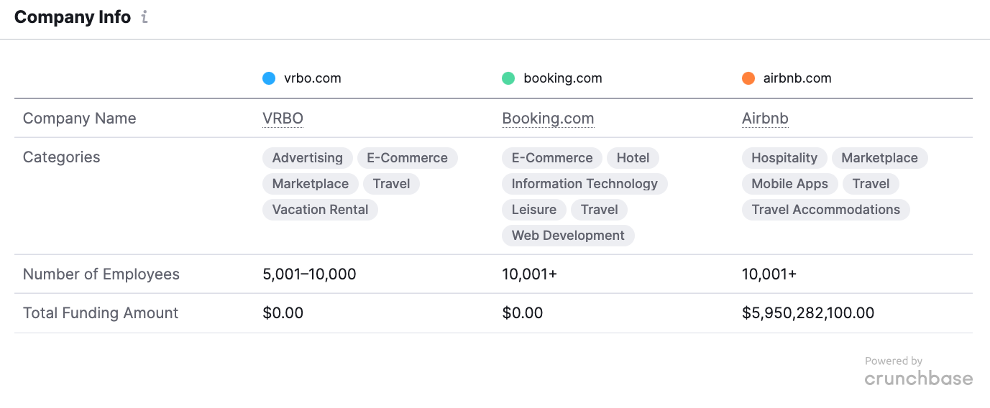The image size is (990, 408).
Task: Click the airbnb.com column header
Action: 797,78
